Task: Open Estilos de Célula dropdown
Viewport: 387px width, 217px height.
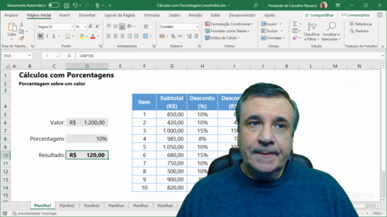Action: point(222,37)
